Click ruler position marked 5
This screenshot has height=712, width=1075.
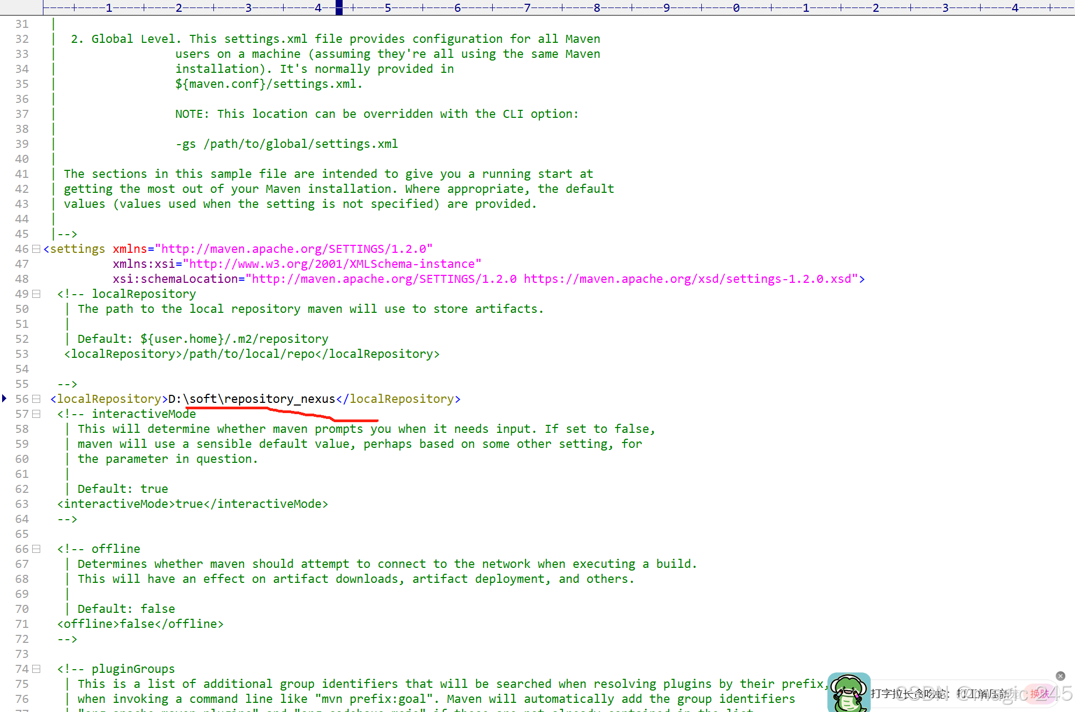pos(388,8)
